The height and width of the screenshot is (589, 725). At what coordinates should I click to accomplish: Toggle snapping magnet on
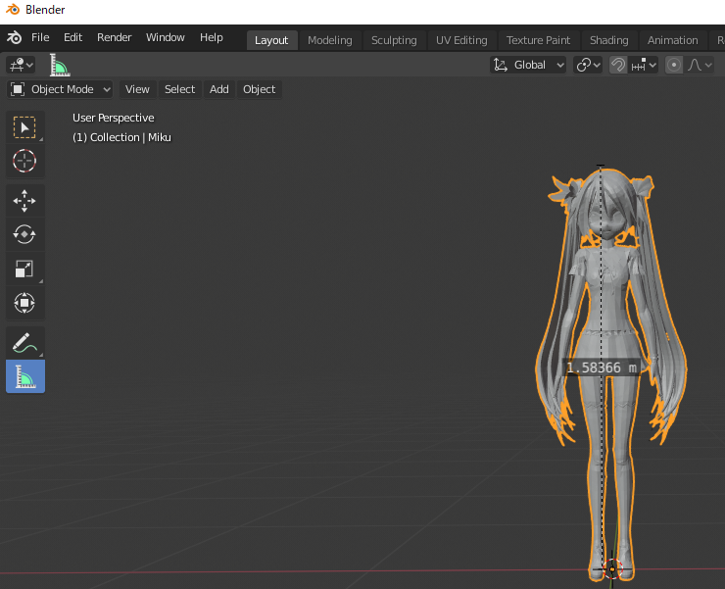(x=618, y=65)
